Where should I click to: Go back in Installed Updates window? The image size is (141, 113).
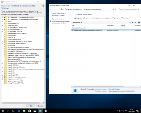[x=51, y=9]
